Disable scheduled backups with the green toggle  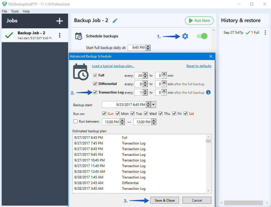click(201, 36)
